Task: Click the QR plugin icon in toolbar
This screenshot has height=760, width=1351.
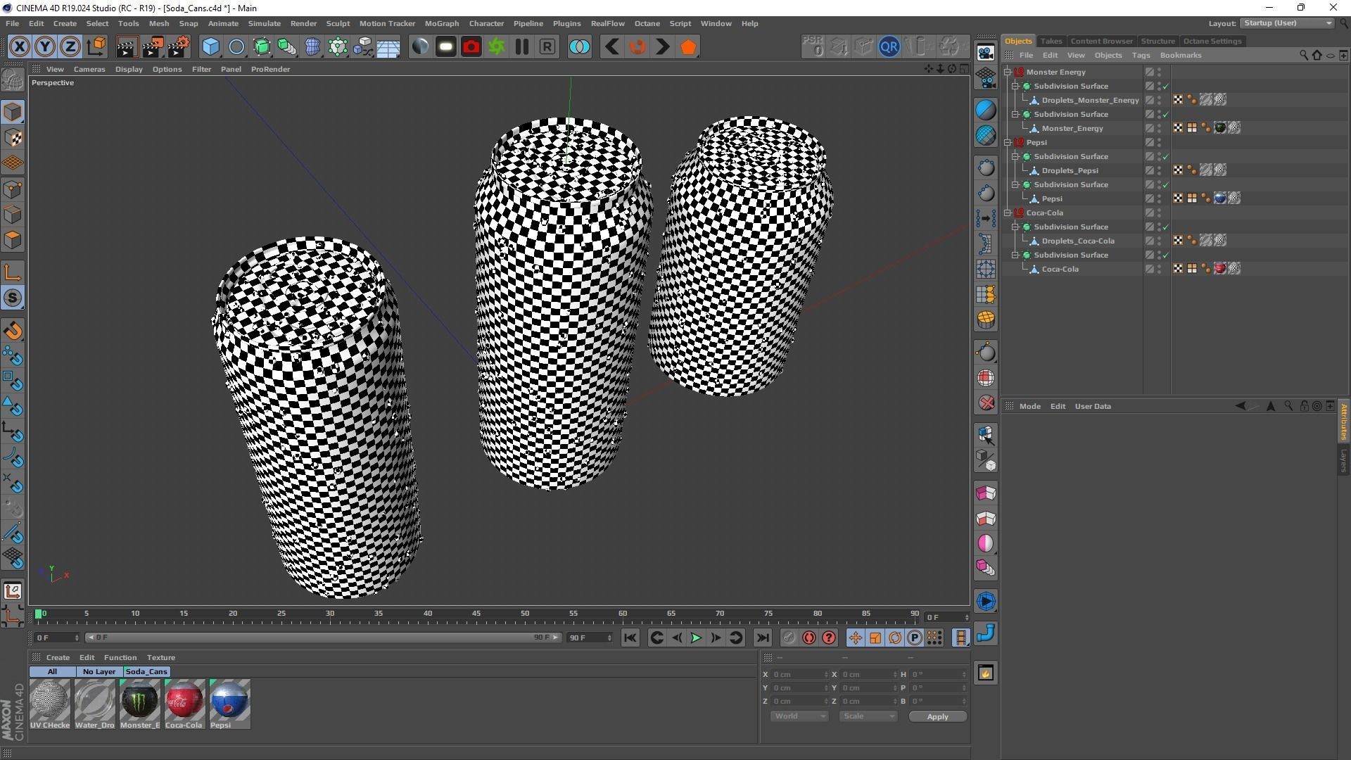Action: click(889, 47)
